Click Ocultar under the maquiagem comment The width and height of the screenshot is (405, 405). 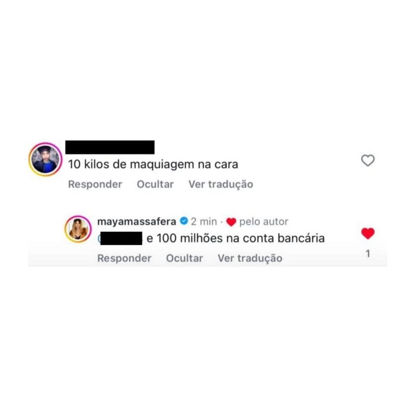coord(155,184)
